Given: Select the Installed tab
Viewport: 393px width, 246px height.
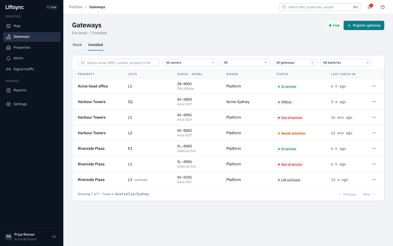Looking at the screenshot, I should pyautogui.click(x=95, y=45).
